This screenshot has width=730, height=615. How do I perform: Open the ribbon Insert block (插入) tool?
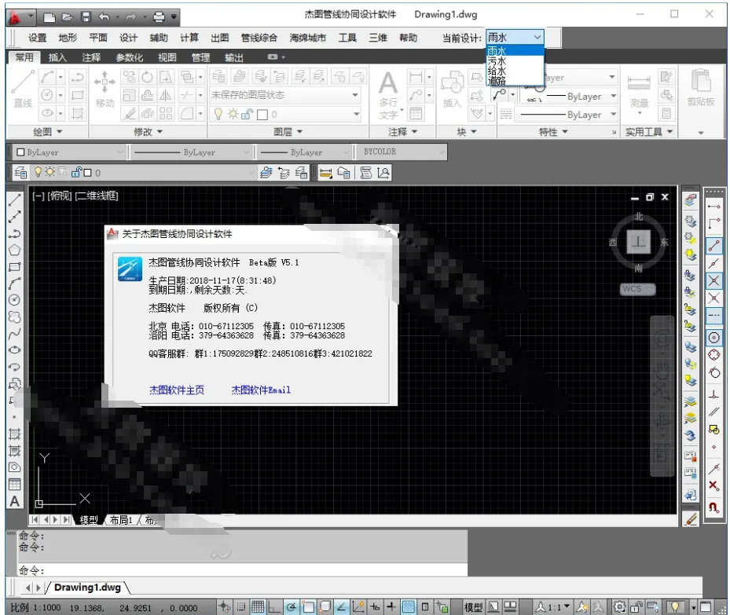pyautogui.click(x=452, y=90)
